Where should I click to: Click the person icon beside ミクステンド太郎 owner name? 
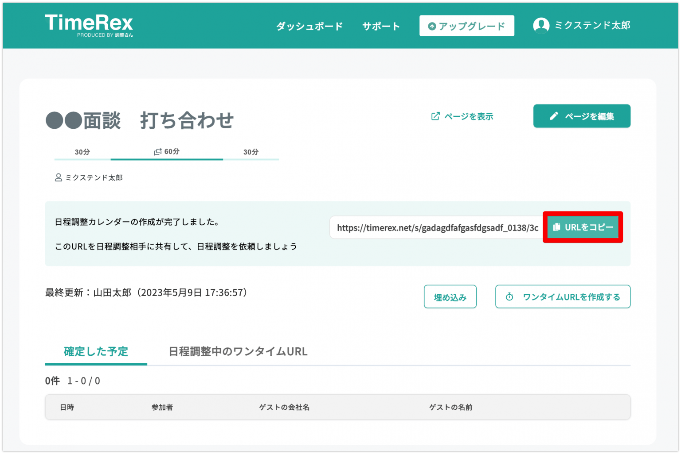pyautogui.click(x=58, y=177)
